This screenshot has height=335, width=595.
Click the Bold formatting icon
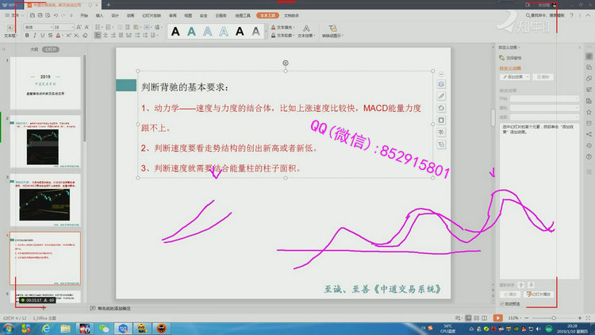(28, 36)
